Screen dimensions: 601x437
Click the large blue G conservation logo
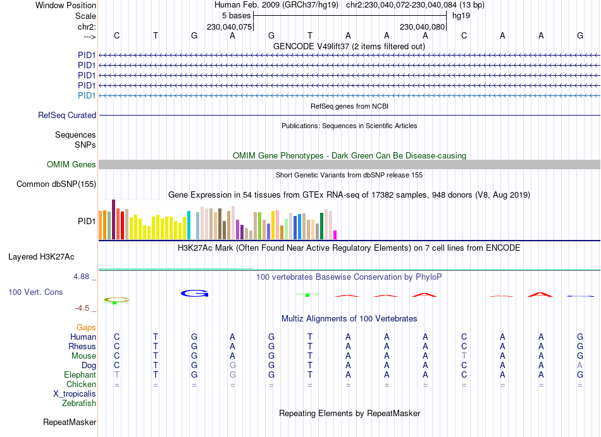[195, 294]
